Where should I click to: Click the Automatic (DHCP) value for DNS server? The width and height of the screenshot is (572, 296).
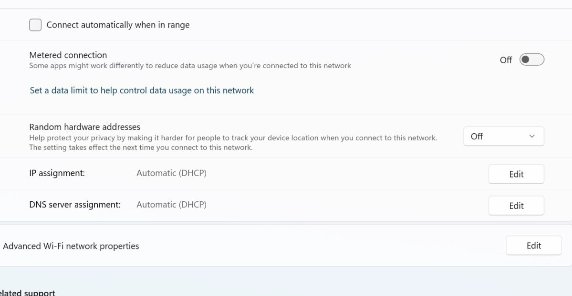pos(172,205)
